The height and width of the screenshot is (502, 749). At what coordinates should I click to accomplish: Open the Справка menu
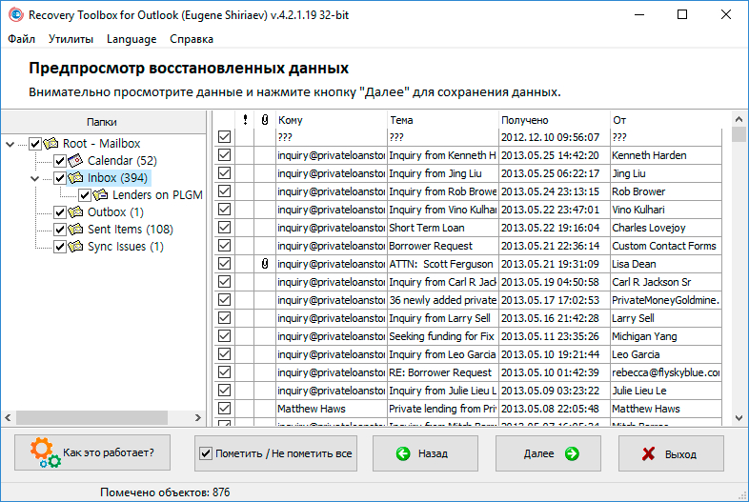point(192,39)
